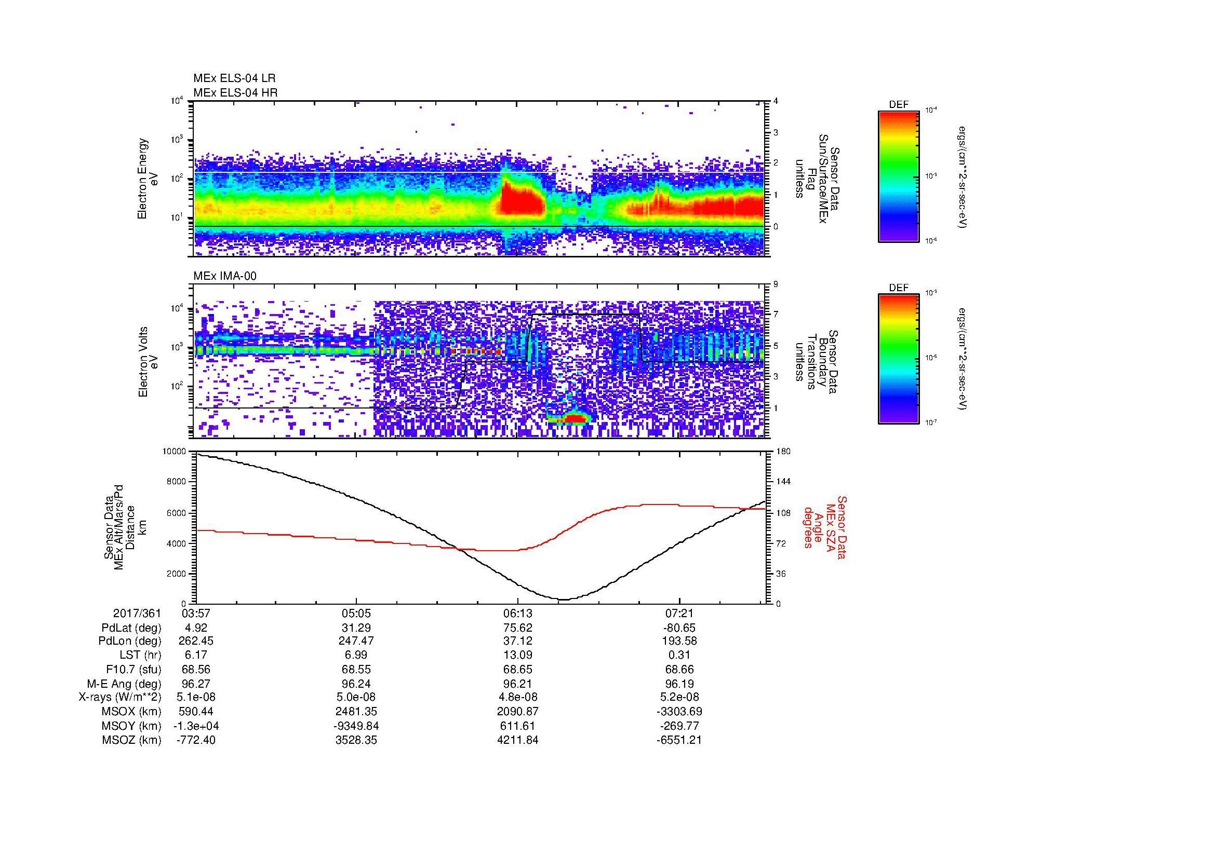Click the red ion burst in the IMA panel
1215x858 pixels.
pyautogui.click(x=575, y=419)
